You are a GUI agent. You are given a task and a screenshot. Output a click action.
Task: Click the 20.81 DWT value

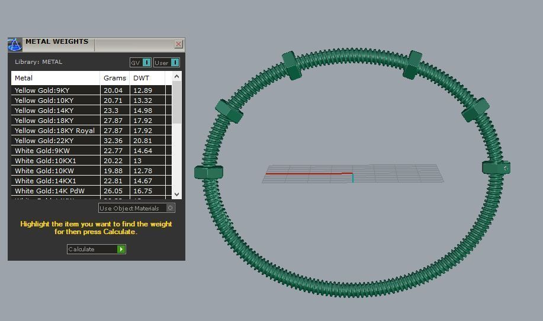(143, 141)
